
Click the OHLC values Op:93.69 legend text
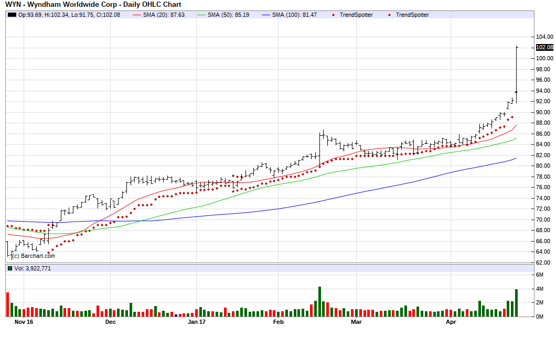tap(69, 15)
